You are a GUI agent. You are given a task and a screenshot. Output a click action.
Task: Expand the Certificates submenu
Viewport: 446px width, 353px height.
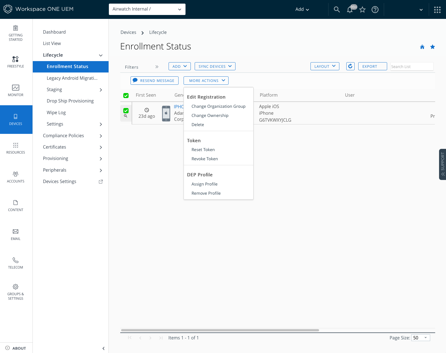[101, 147]
